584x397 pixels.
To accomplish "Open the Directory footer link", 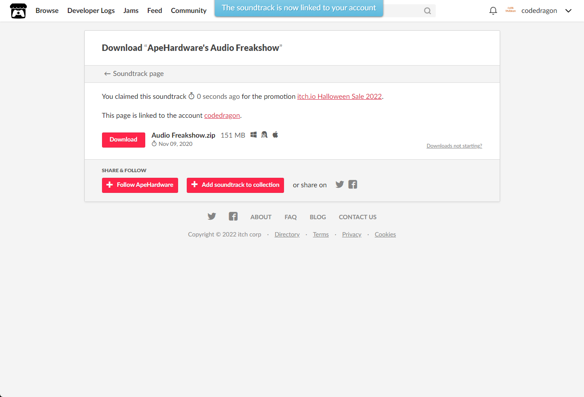I will click(287, 234).
